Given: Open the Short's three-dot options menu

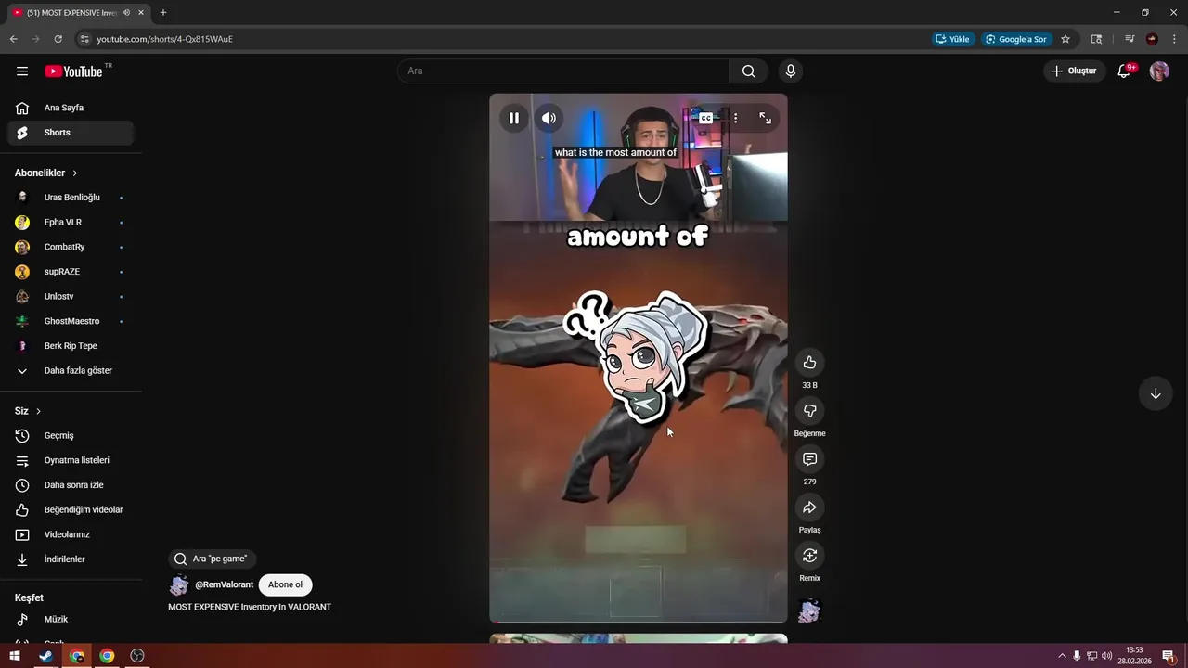Looking at the screenshot, I should [x=735, y=118].
